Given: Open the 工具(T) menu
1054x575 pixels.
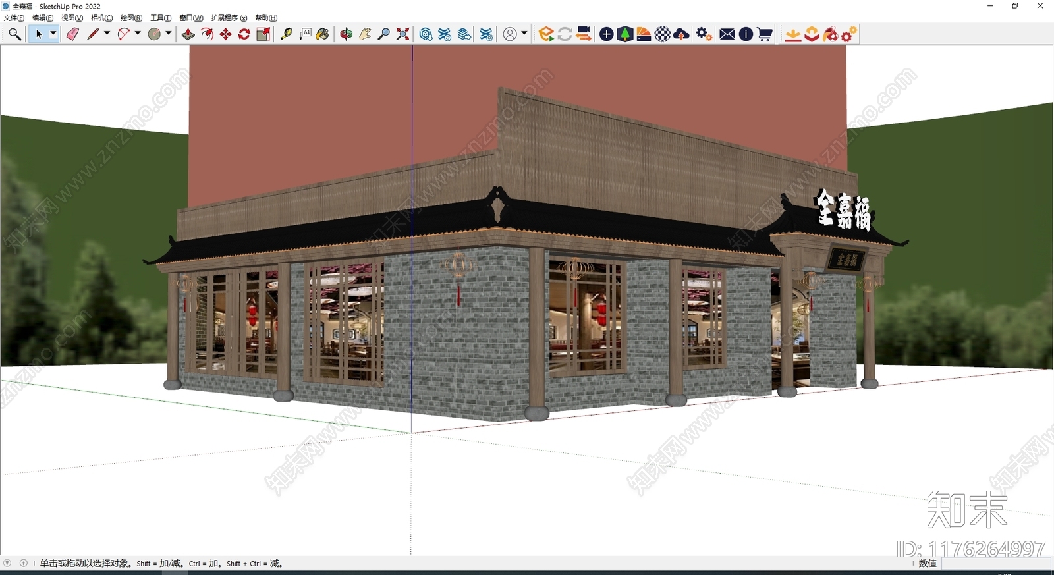Looking at the screenshot, I should [x=161, y=18].
